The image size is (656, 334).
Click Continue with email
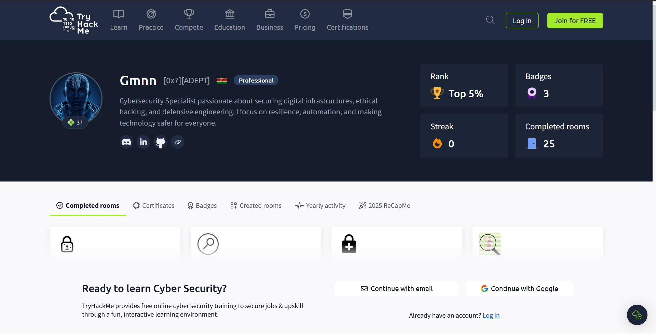(396, 289)
